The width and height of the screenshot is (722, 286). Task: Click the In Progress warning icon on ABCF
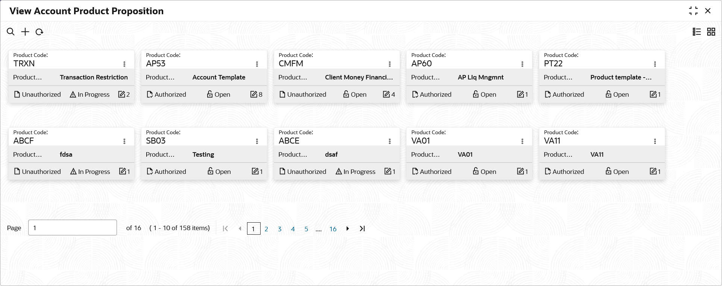click(x=73, y=172)
